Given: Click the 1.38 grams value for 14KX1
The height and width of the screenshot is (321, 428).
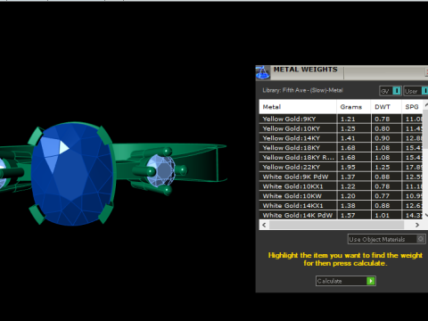Looking at the screenshot, I should (x=348, y=205).
